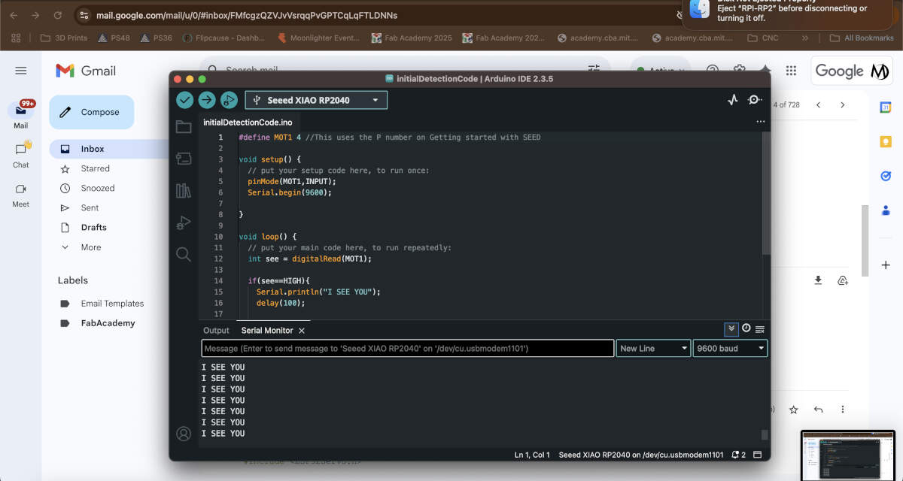Start debugging the Arduino sketch
The image size is (903, 481).
tap(229, 100)
